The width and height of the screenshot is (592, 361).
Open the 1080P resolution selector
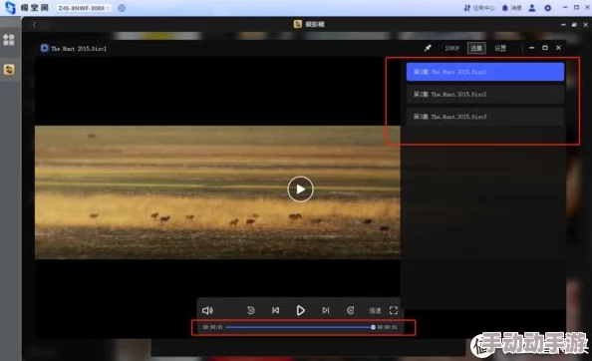pyautogui.click(x=451, y=48)
